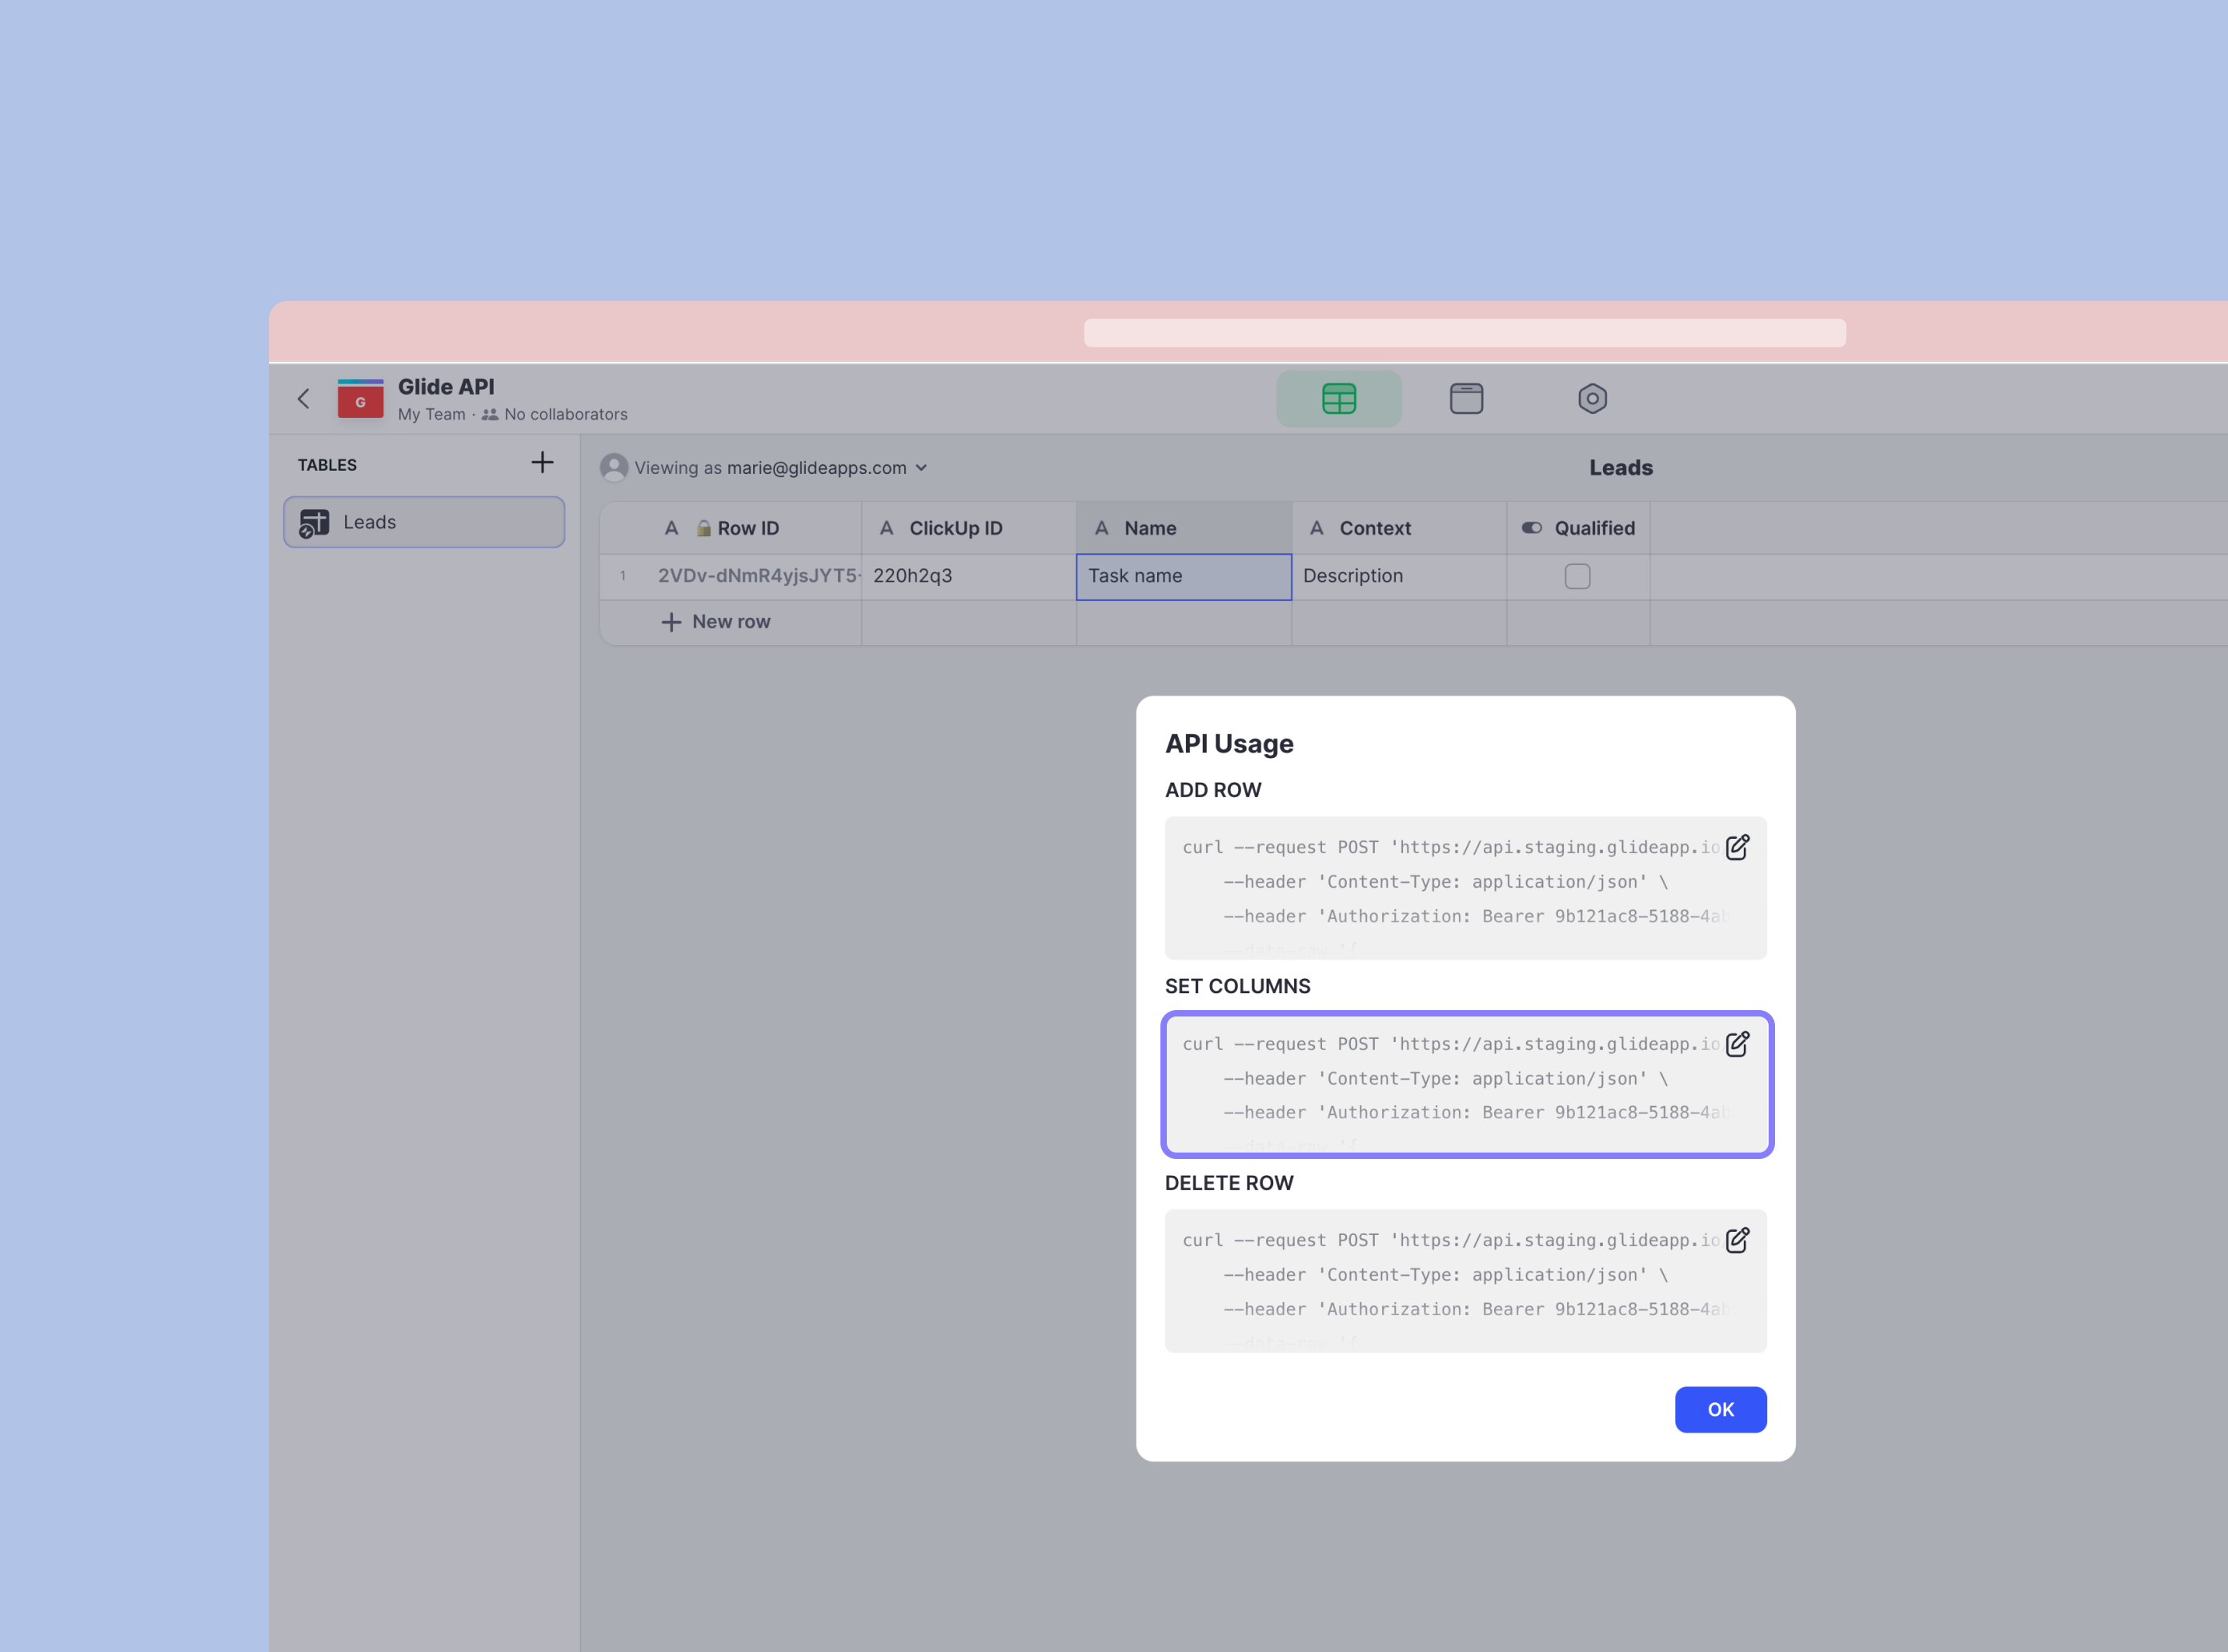Expand the Viewing as user dropdown

[921, 468]
